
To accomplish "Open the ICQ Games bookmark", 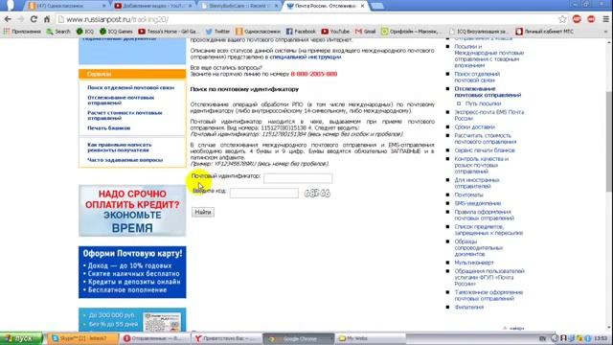I will coord(116,32).
